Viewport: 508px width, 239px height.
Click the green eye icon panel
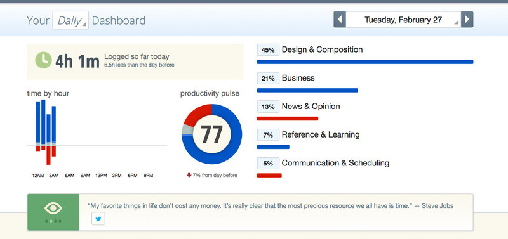click(x=53, y=212)
